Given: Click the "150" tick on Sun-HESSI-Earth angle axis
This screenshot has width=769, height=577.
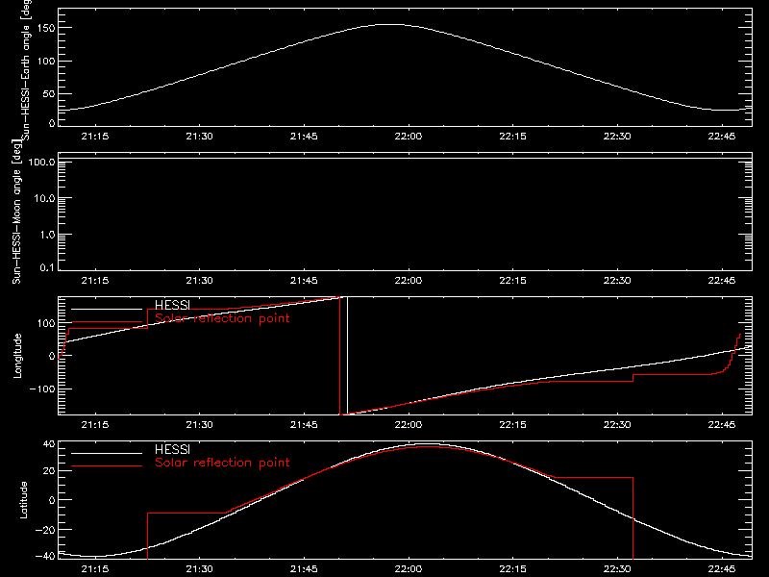Looking at the screenshot, I should pyautogui.click(x=47, y=28).
